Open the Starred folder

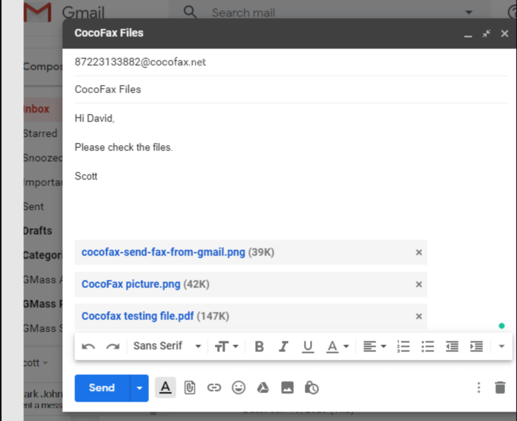point(40,133)
